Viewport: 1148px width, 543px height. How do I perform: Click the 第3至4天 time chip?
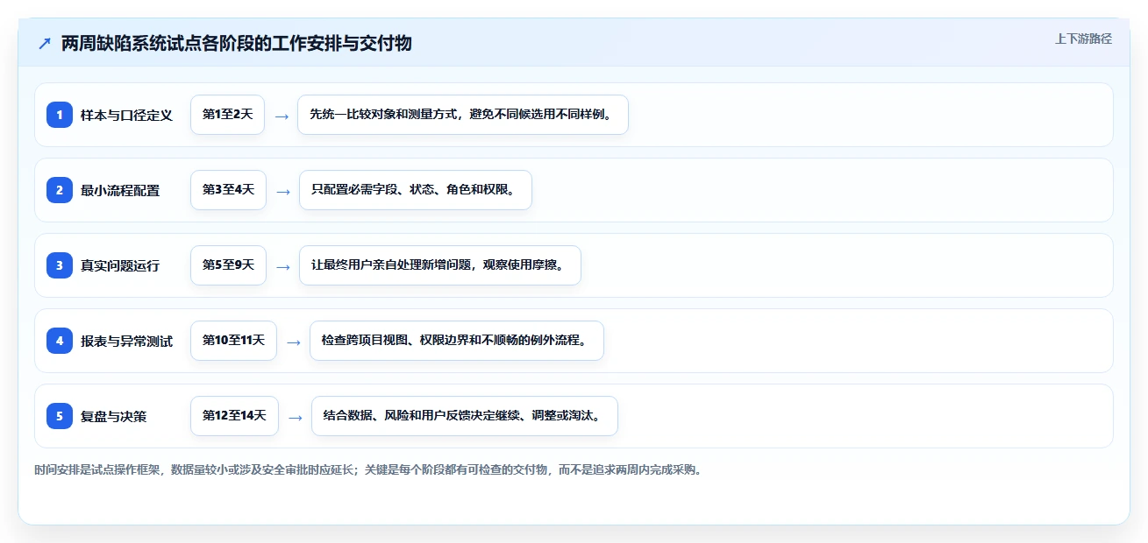point(228,190)
